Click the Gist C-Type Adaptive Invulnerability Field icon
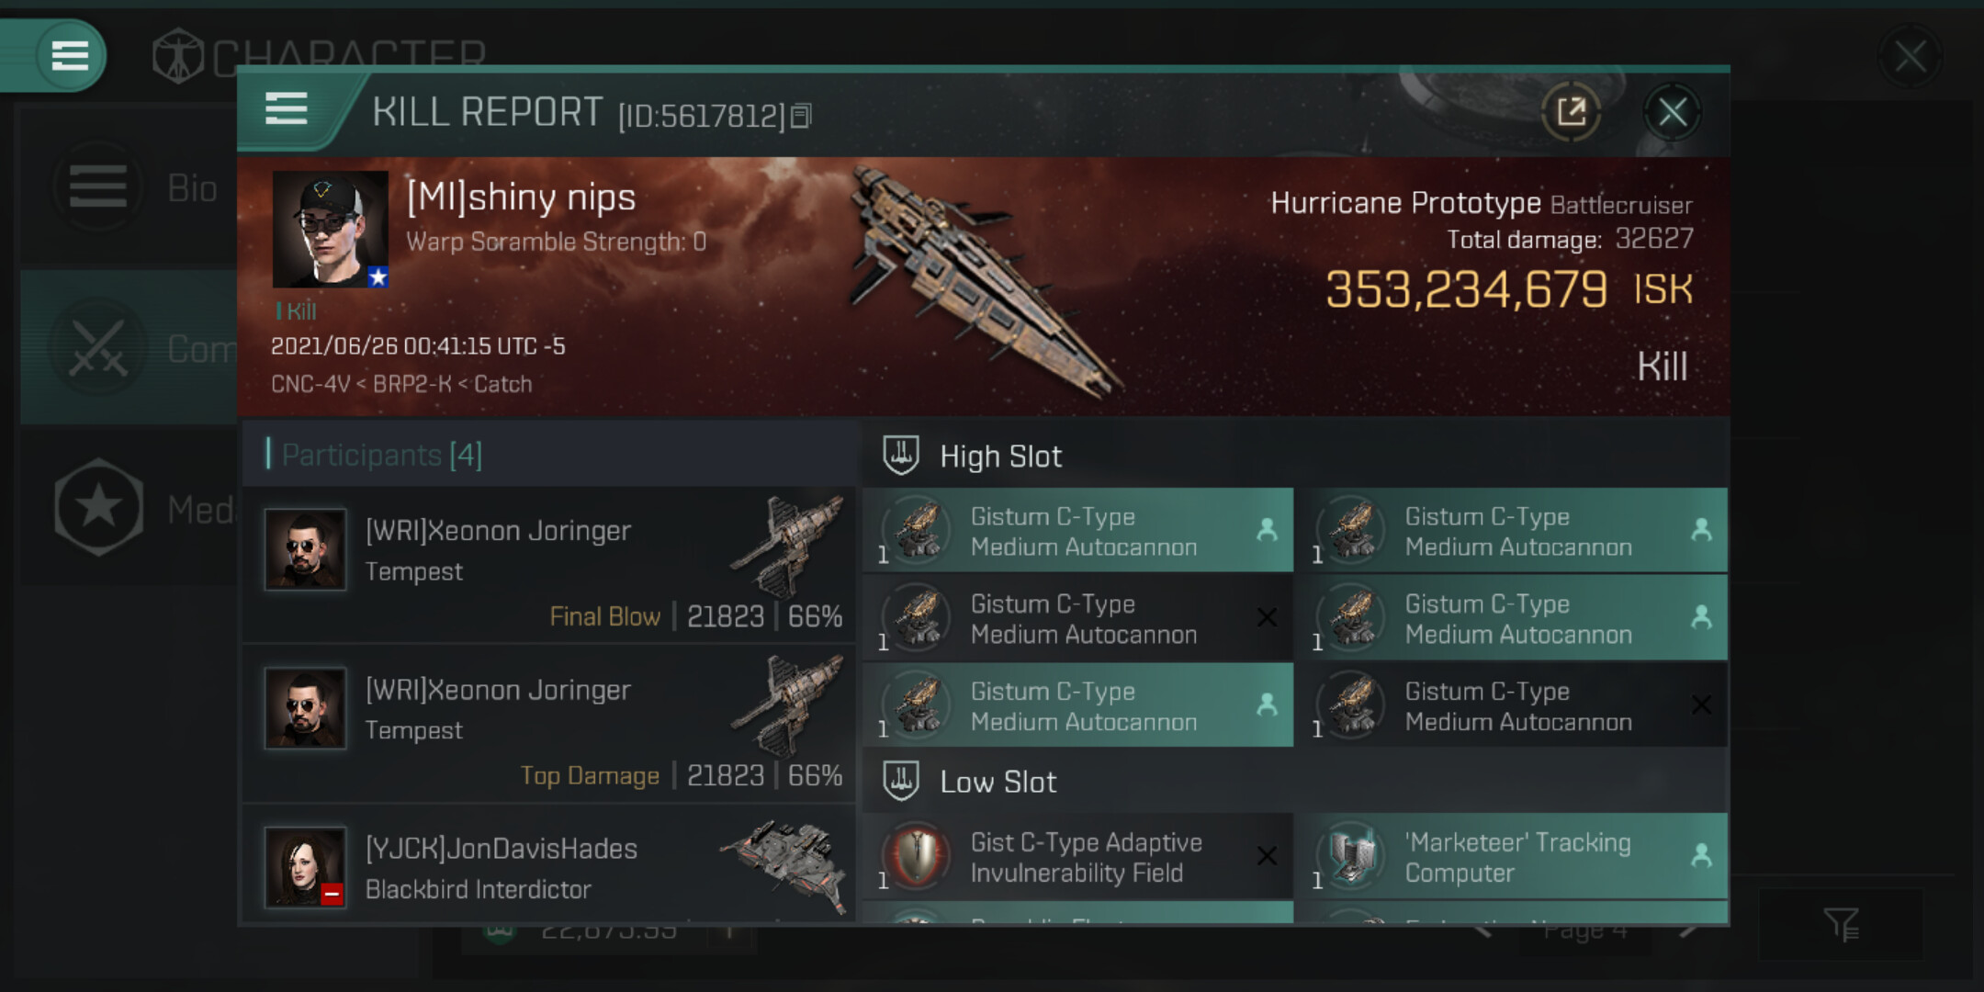The image size is (1984, 992). click(917, 856)
